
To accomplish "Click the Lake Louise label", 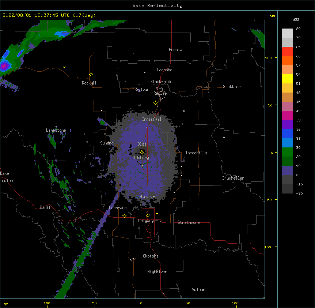I will coord(7,177).
